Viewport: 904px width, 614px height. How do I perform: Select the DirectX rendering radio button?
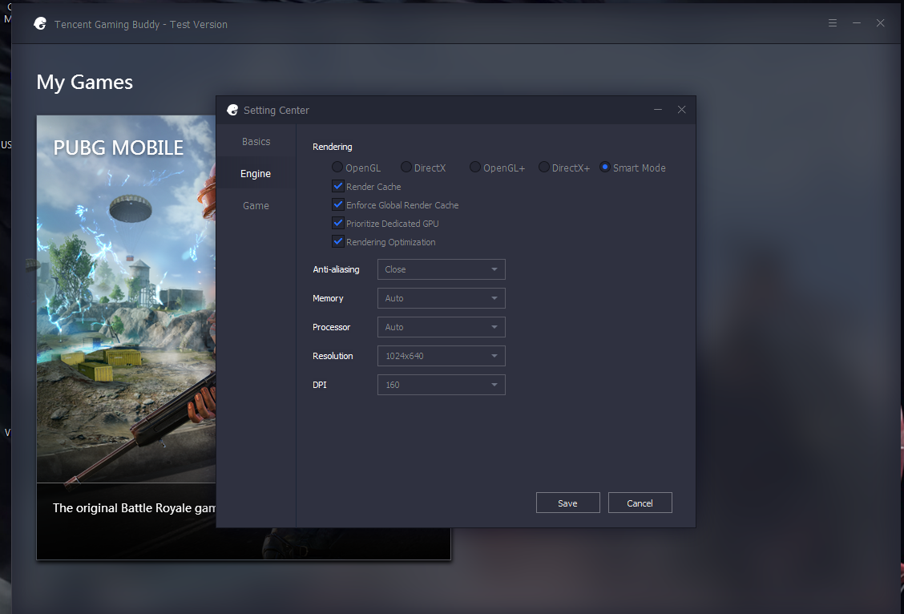tap(406, 168)
